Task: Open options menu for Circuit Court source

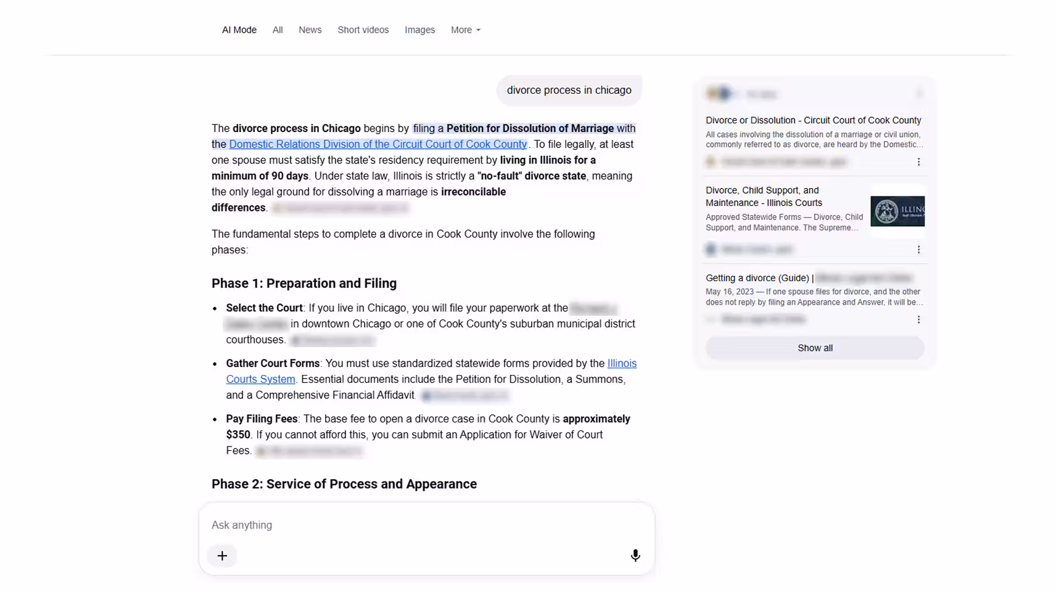Action: point(918,162)
